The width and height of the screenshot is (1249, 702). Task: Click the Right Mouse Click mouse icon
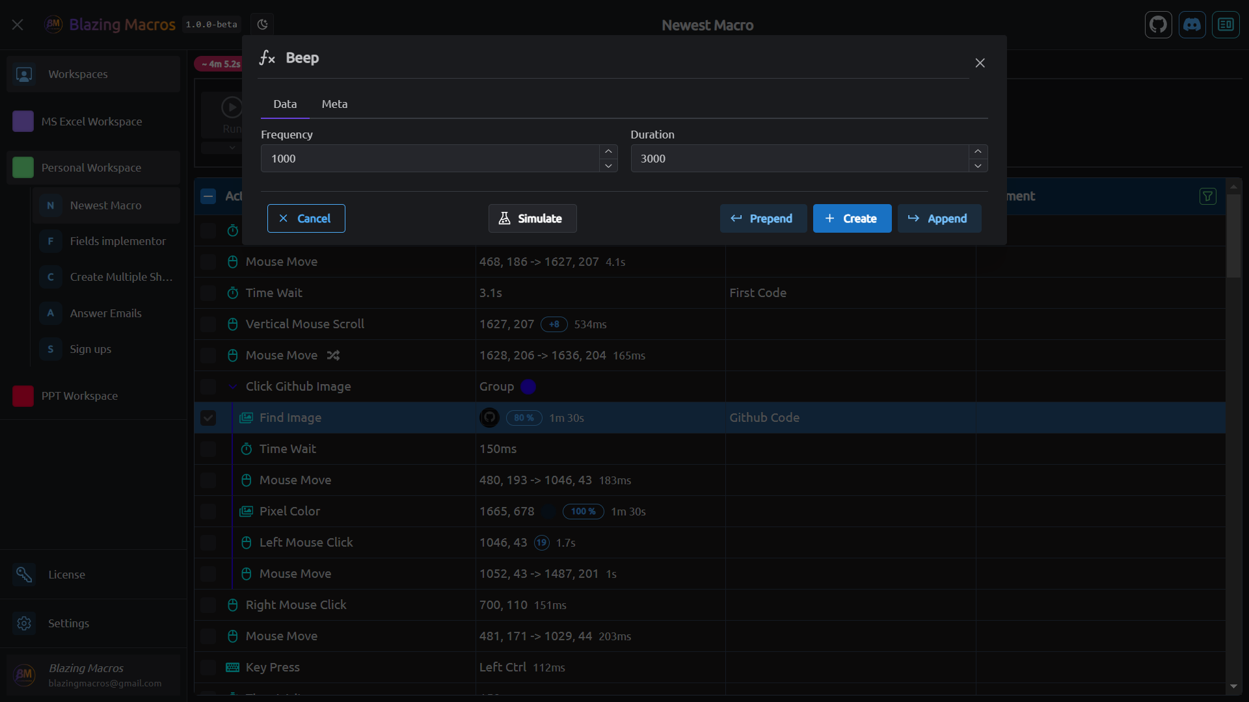coord(232,605)
